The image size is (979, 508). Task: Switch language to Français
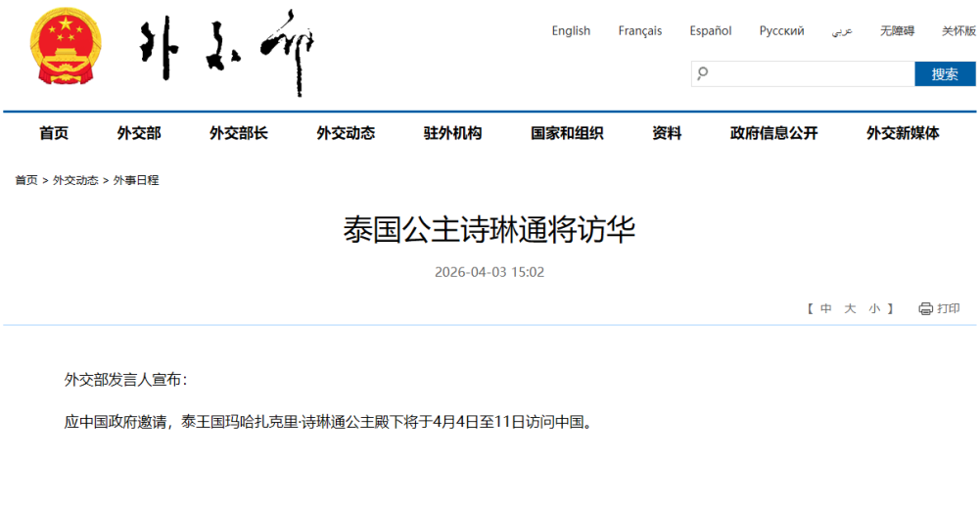point(639,31)
